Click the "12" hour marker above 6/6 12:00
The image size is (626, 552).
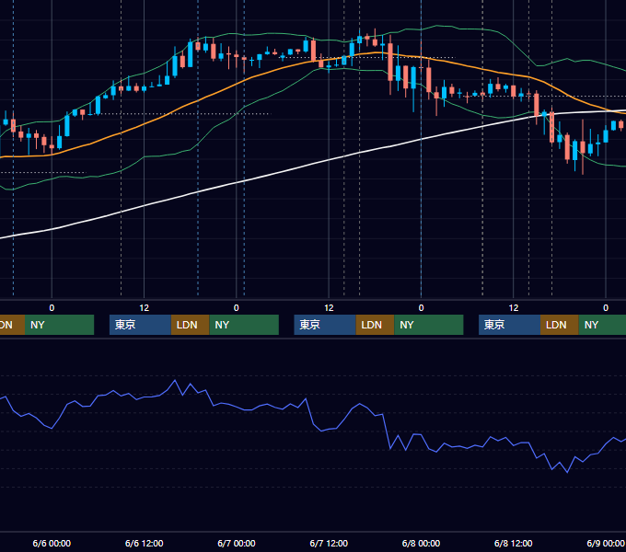pos(145,308)
